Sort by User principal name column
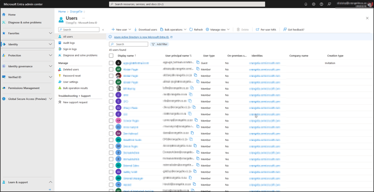This screenshot has width=374, height=192. (178, 56)
